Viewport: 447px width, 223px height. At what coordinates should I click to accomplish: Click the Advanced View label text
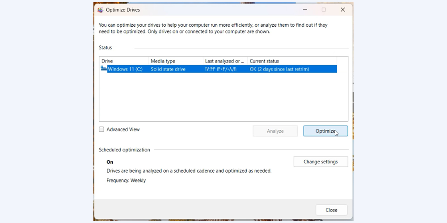click(123, 129)
